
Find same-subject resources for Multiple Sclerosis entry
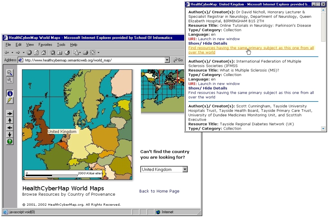tap(251, 95)
